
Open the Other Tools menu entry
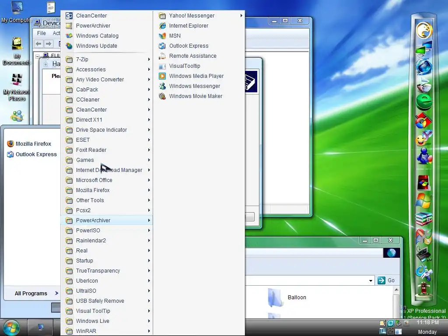point(107,200)
